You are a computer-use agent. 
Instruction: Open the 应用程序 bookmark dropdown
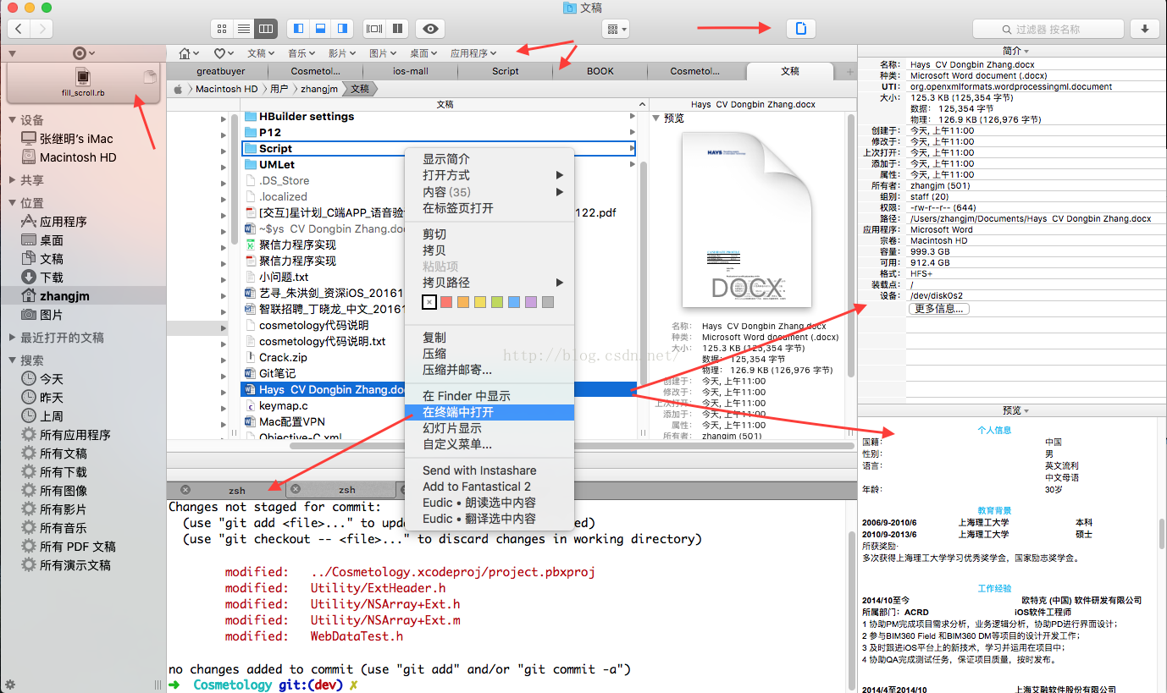pos(473,53)
